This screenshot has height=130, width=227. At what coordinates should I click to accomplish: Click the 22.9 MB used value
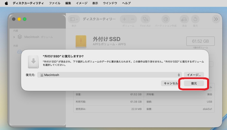[136, 109]
